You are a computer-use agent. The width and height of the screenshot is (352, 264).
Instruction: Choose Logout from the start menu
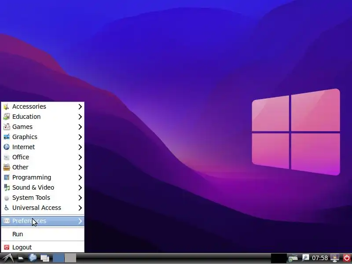click(43, 247)
